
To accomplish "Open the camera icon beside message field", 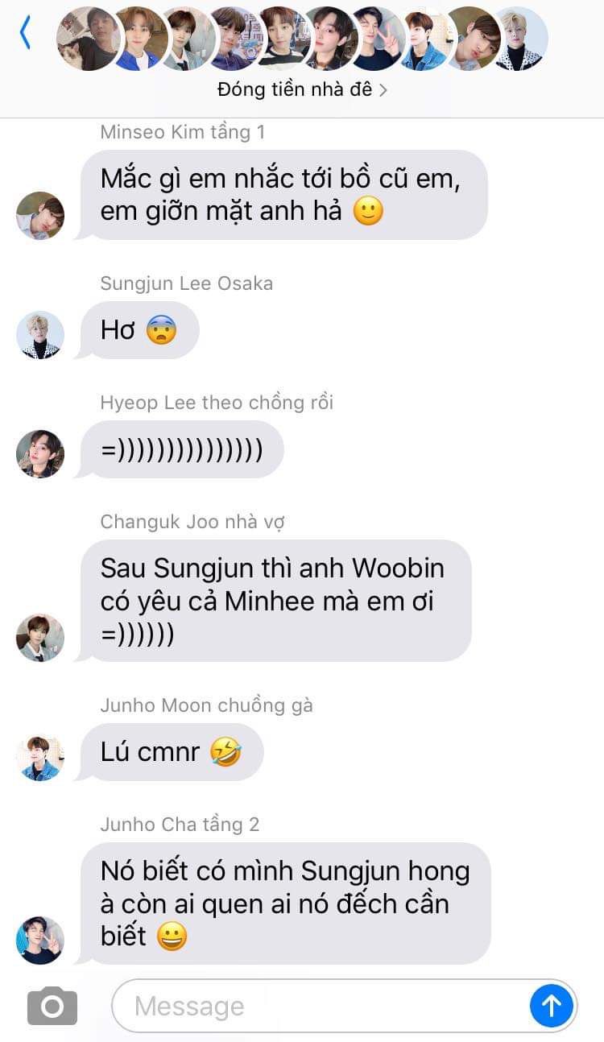I will [52, 1007].
